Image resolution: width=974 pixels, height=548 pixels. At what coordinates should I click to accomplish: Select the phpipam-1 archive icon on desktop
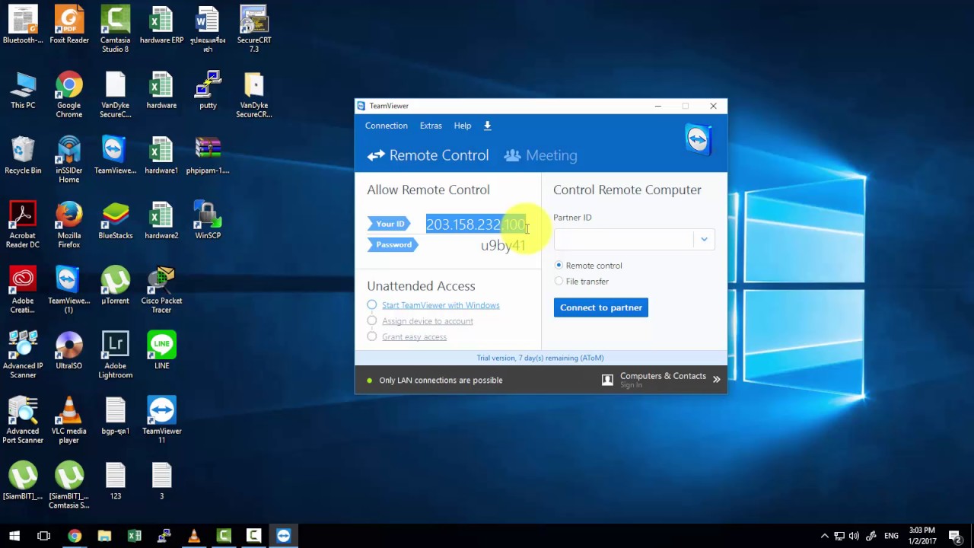click(208, 155)
